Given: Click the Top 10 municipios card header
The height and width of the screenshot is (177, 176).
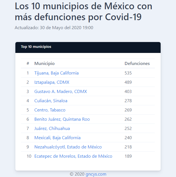Looking at the screenshot, I should click(x=88, y=47).
